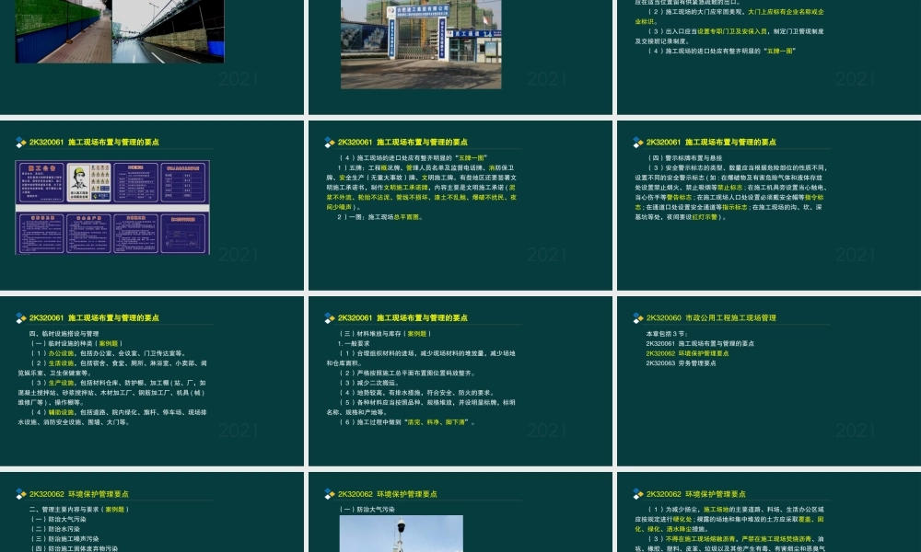Click the "2K320061 施工现场布置与管理的要点" line under 本章包括3节
This screenshot has height=552, width=921.
pyautogui.click(x=700, y=344)
